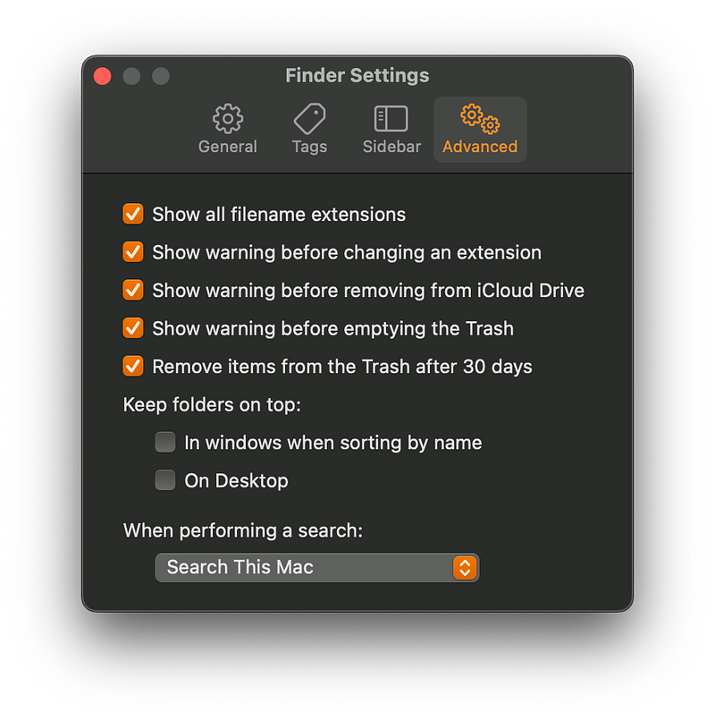The height and width of the screenshot is (720, 715).
Task: Toggle warning before removing from iCloud Drive
Action: pyautogui.click(x=132, y=290)
